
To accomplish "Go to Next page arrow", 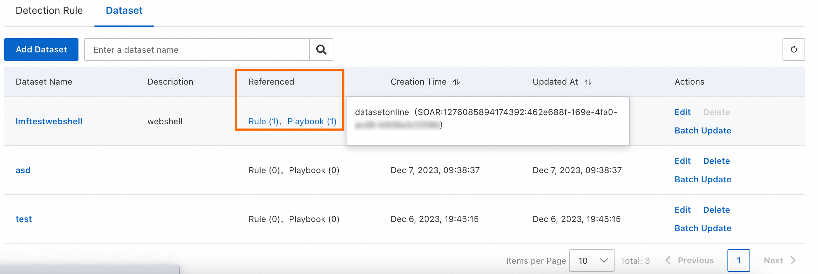I will 793,261.
